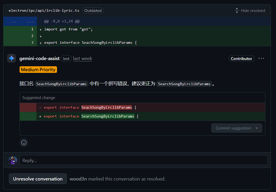Viewport: 276px width, 192px height.
Task: Expand hidden lines via the diff hunk dots
Action: [x=13, y=21]
